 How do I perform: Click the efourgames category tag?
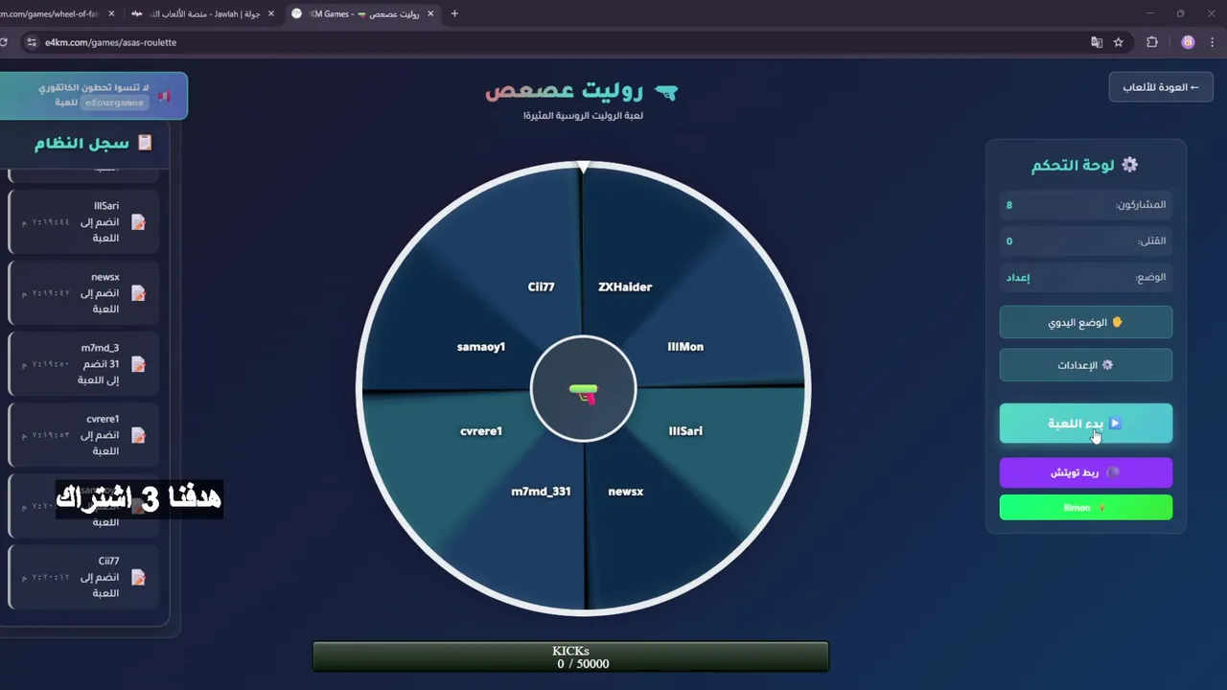[114, 103]
